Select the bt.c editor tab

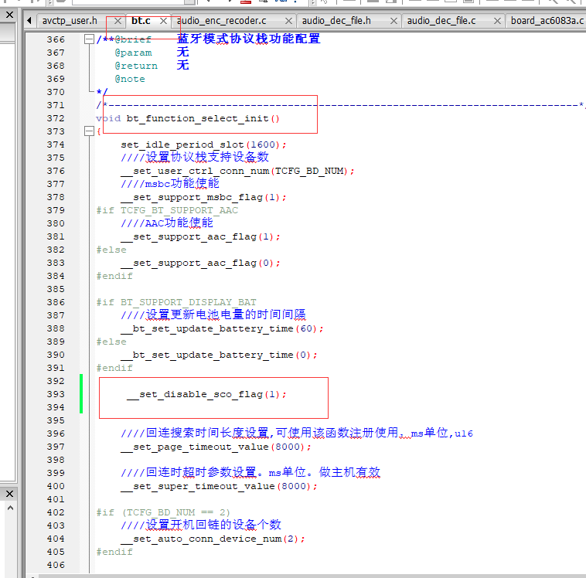point(141,21)
